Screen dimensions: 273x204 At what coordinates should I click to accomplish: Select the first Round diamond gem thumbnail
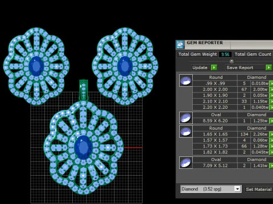coord(186,80)
